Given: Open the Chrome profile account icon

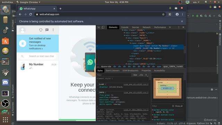Looking at the screenshot, I should click(x=177, y=14).
